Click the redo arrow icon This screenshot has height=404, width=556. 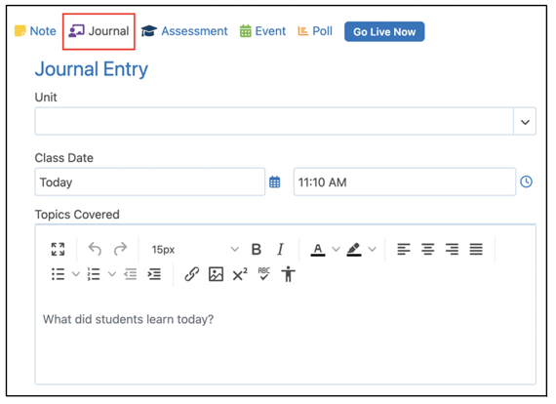(120, 250)
